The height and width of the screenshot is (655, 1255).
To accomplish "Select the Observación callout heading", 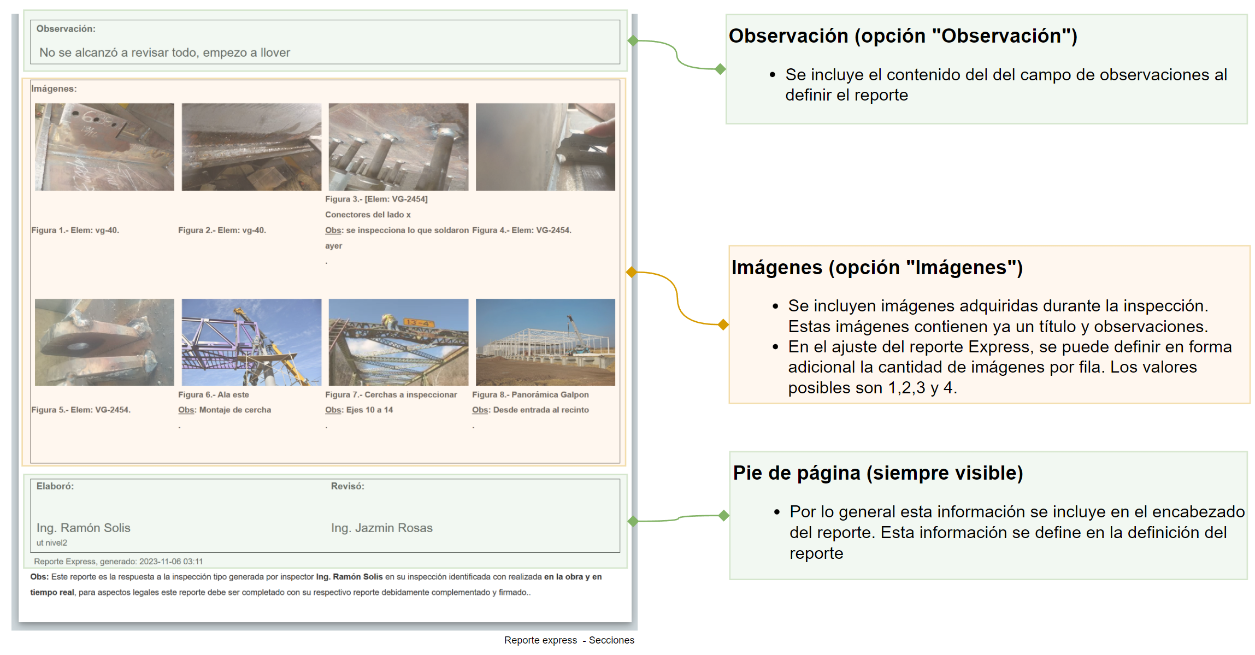I will click(903, 36).
